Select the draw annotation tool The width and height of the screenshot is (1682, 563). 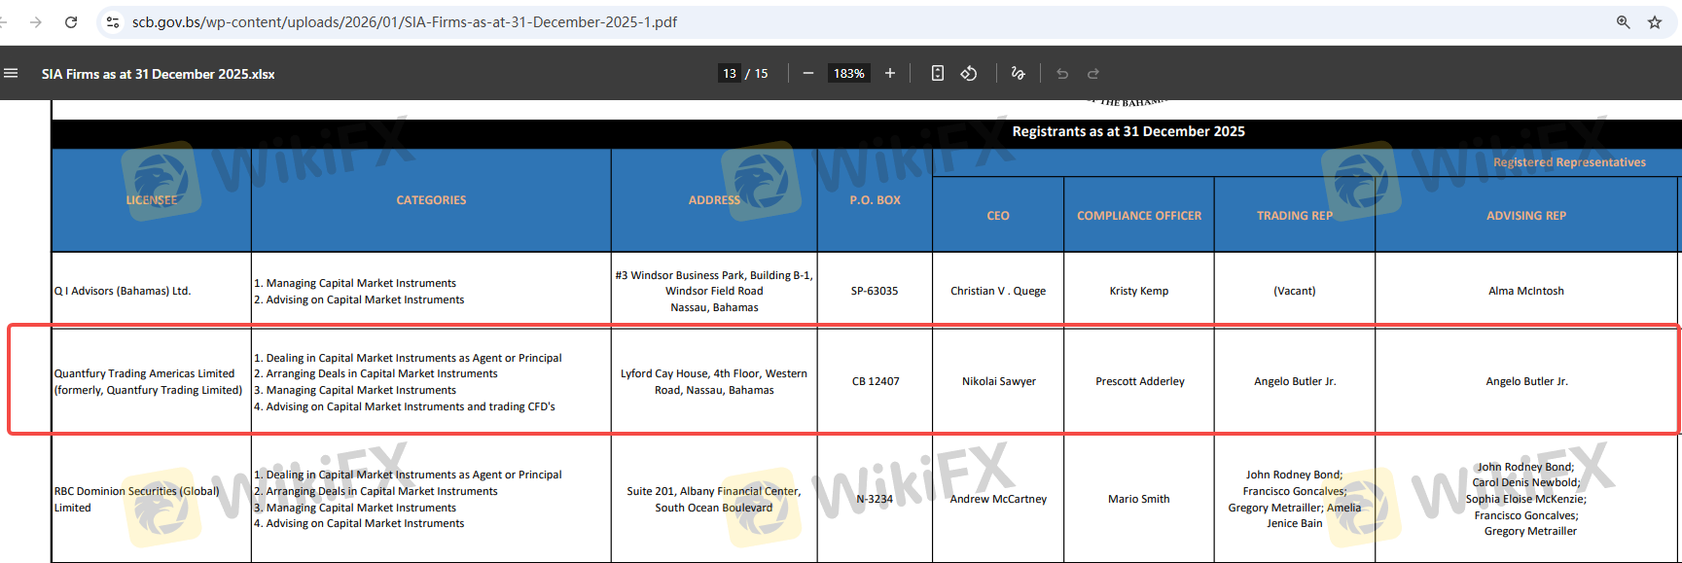pos(1018,73)
